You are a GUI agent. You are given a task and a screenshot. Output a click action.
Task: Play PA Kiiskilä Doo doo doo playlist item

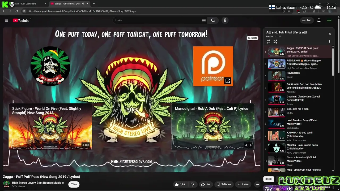[298, 88]
